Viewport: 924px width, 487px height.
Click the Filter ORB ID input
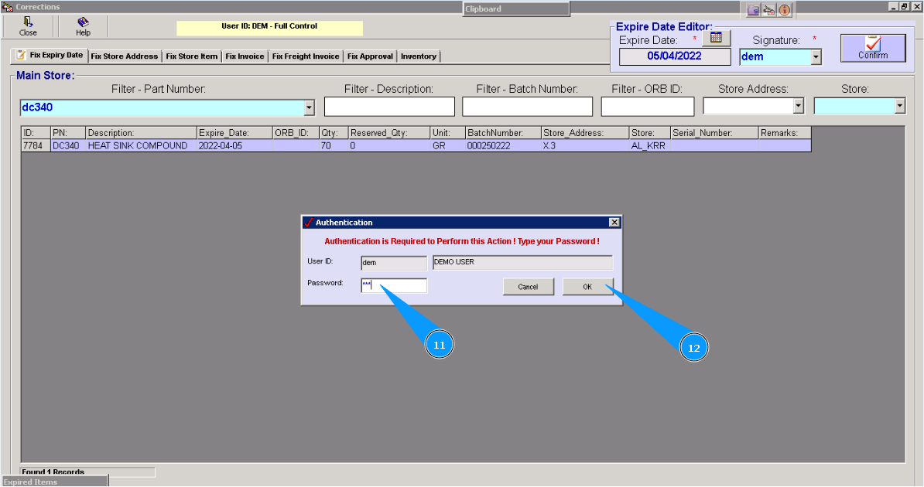648,107
